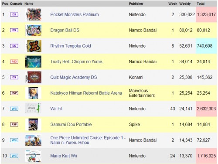
Task: Click the Wii console badge for Wii Fit
Action: 14,109
